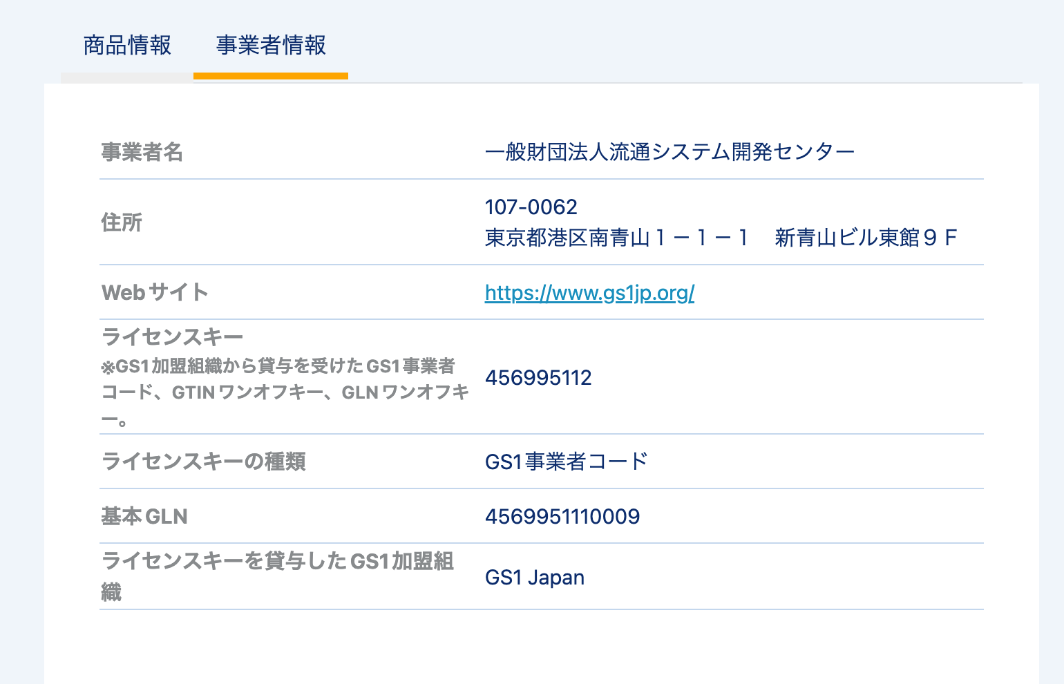Select the license key value 456995112
This screenshot has height=684, width=1064.
(539, 377)
